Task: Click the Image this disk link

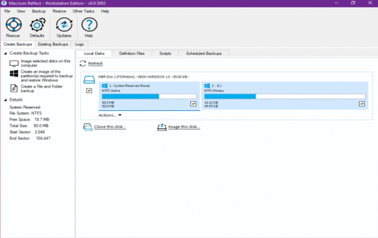Action: tap(184, 127)
